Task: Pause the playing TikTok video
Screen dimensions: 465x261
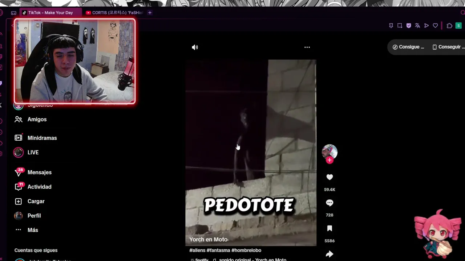Action: 251,152
